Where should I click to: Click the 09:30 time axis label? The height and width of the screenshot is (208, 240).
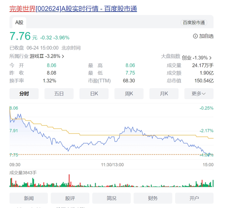coord(15,165)
